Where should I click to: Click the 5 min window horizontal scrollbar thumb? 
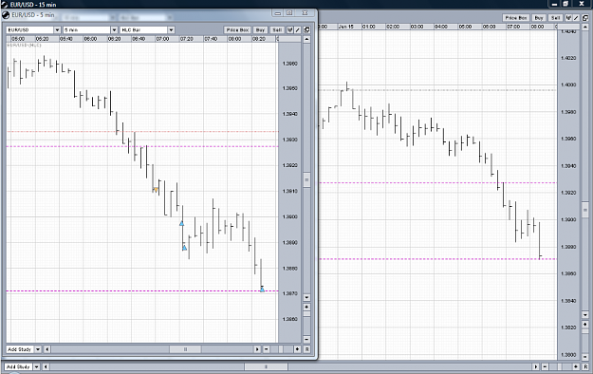click(x=185, y=349)
